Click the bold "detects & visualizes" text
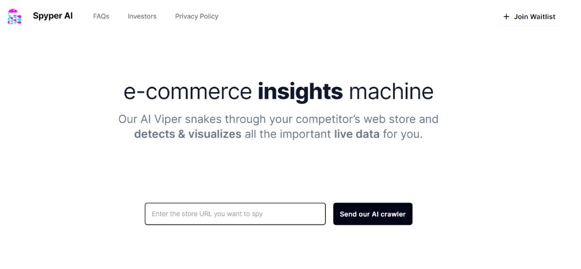Screen dimensions: 581x269 [188, 134]
